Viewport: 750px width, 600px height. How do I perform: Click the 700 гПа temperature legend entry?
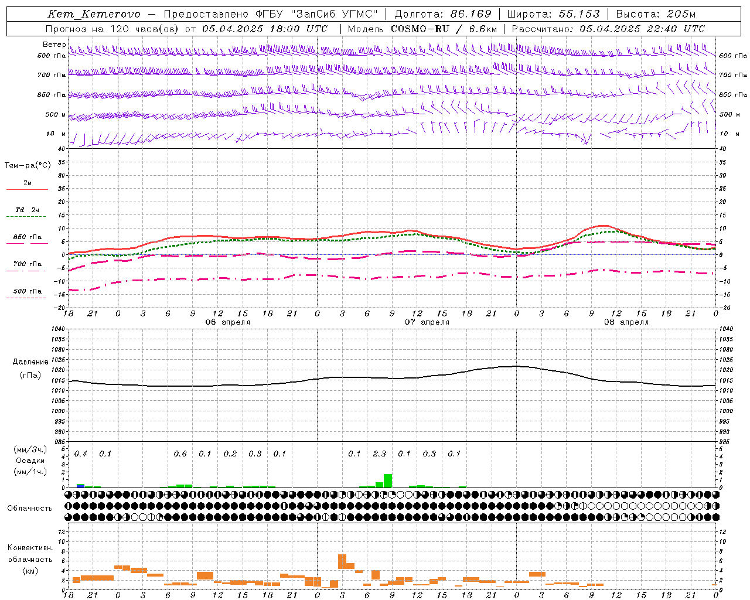(x=27, y=264)
